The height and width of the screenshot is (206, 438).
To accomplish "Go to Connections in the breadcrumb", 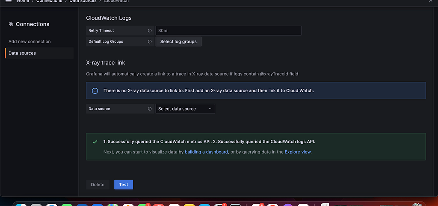I will click(49, 1).
